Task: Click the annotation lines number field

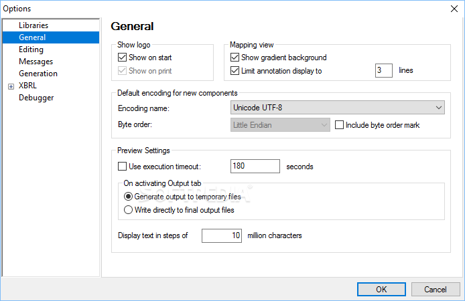Action: click(384, 70)
